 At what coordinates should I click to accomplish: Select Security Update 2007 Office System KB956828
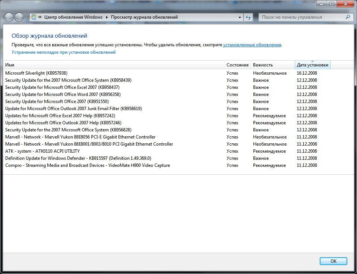pos(178,130)
